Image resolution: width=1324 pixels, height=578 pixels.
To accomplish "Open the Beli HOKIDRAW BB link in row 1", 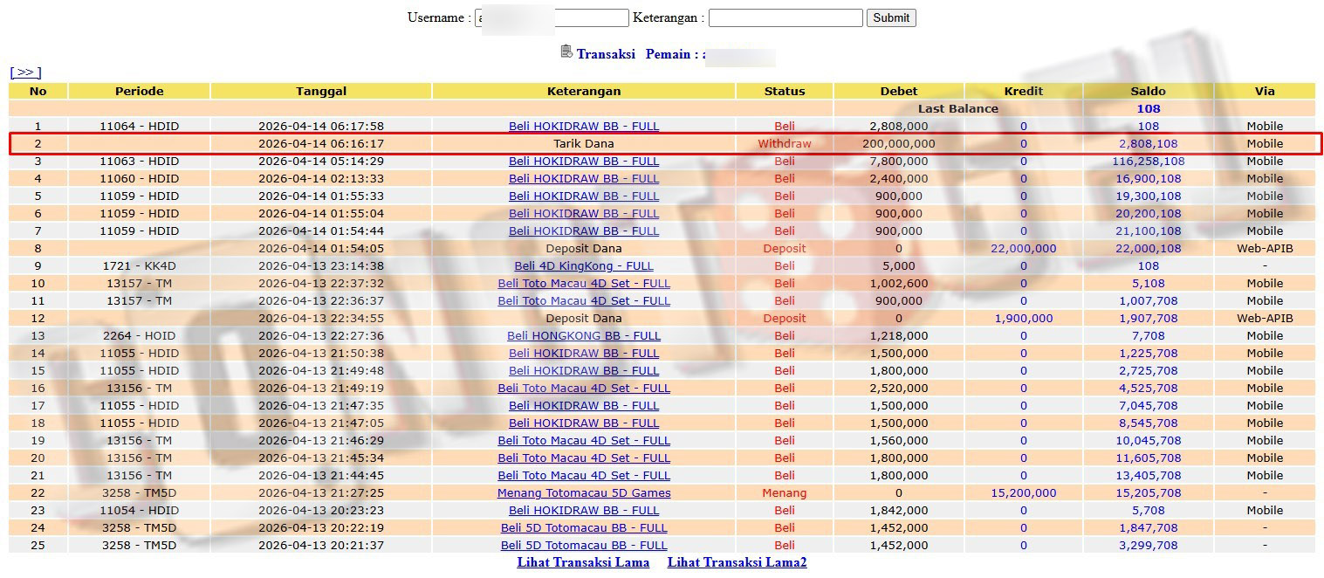I will (583, 126).
